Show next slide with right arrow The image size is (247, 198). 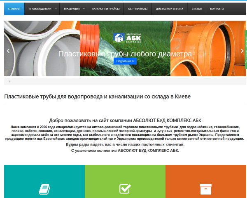(242, 51)
